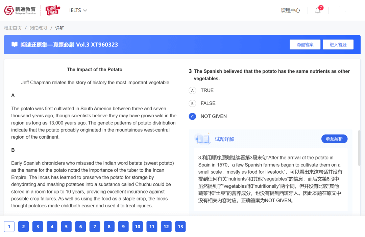Click the Jeff Chapman subtitle line
Screen dimensions: 365x237
[95, 82]
